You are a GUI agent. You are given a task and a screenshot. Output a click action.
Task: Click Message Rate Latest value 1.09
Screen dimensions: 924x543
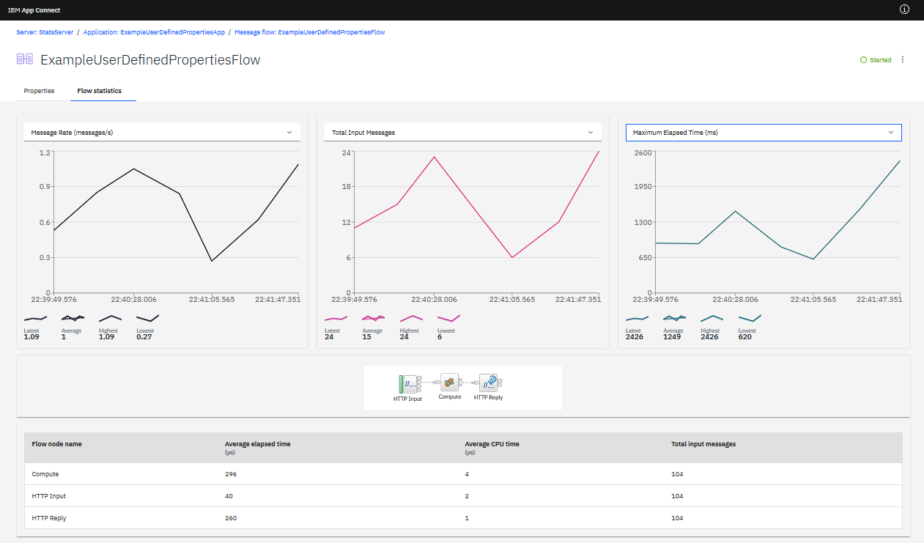click(x=32, y=337)
